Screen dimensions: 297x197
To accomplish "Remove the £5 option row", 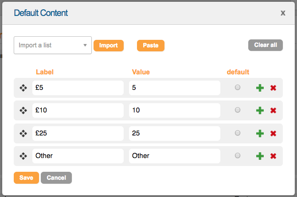I will pyautogui.click(x=273, y=88).
